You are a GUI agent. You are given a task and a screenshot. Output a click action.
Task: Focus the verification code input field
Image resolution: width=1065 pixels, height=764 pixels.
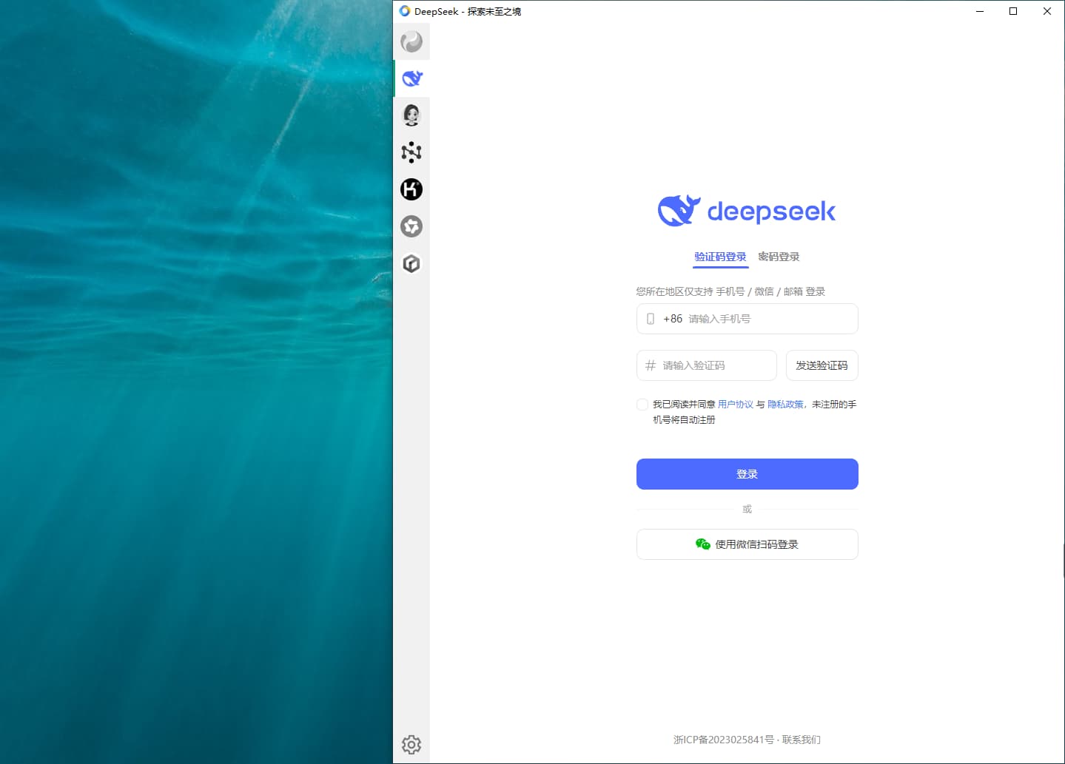[x=707, y=365]
